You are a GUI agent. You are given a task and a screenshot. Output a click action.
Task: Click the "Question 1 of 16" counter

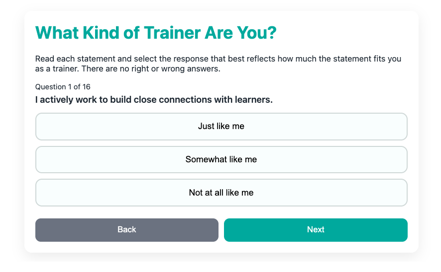[63, 87]
